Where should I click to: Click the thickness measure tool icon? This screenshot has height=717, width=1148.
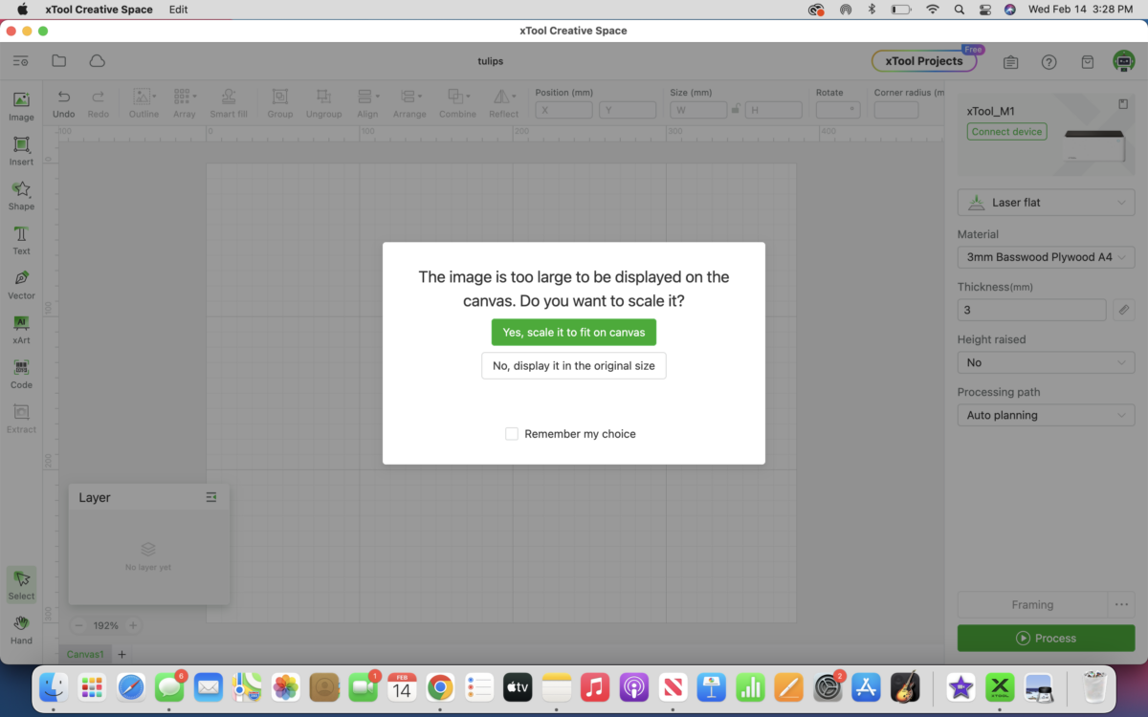pyautogui.click(x=1124, y=310)
